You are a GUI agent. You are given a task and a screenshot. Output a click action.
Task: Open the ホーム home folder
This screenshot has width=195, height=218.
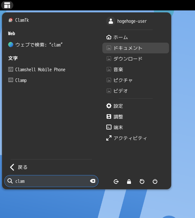pos(136,37)
